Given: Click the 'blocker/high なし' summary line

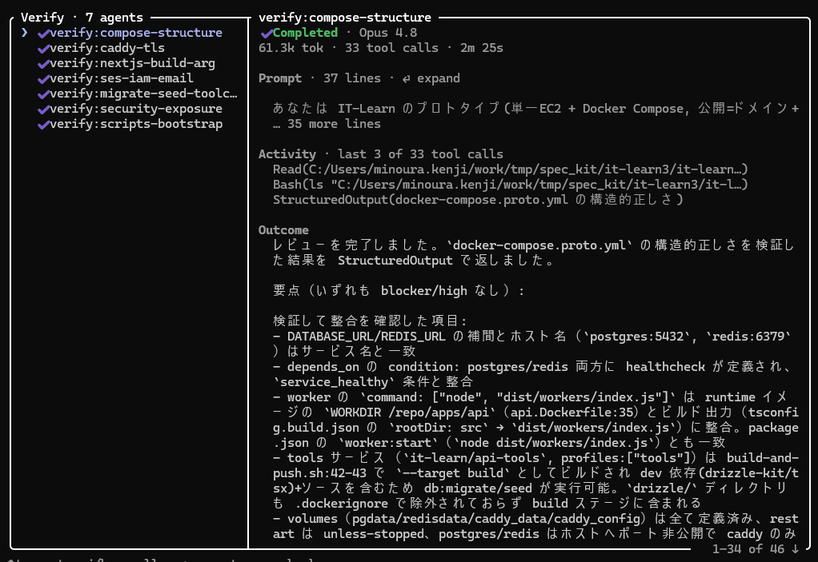Looking at the screenshot, I should 399,291.
